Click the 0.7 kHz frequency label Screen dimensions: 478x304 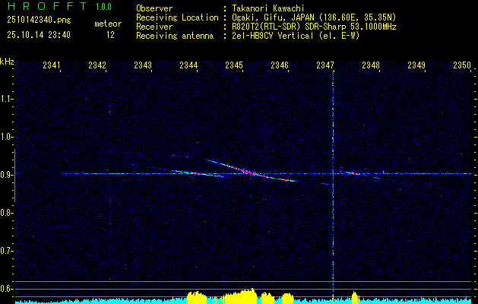(6, 251)
